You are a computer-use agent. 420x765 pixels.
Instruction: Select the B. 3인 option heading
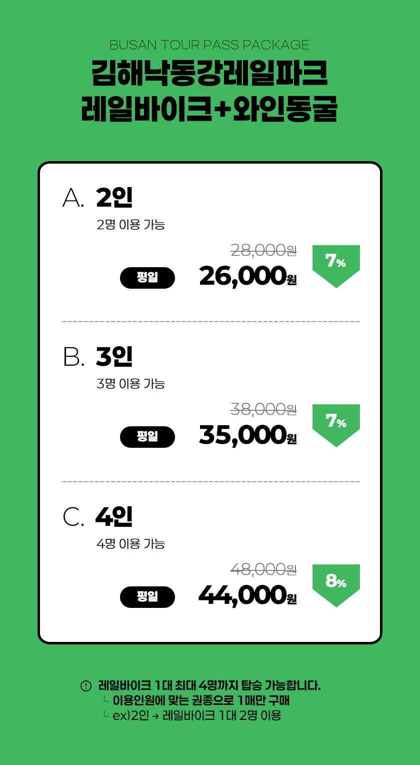click(98, 357)
